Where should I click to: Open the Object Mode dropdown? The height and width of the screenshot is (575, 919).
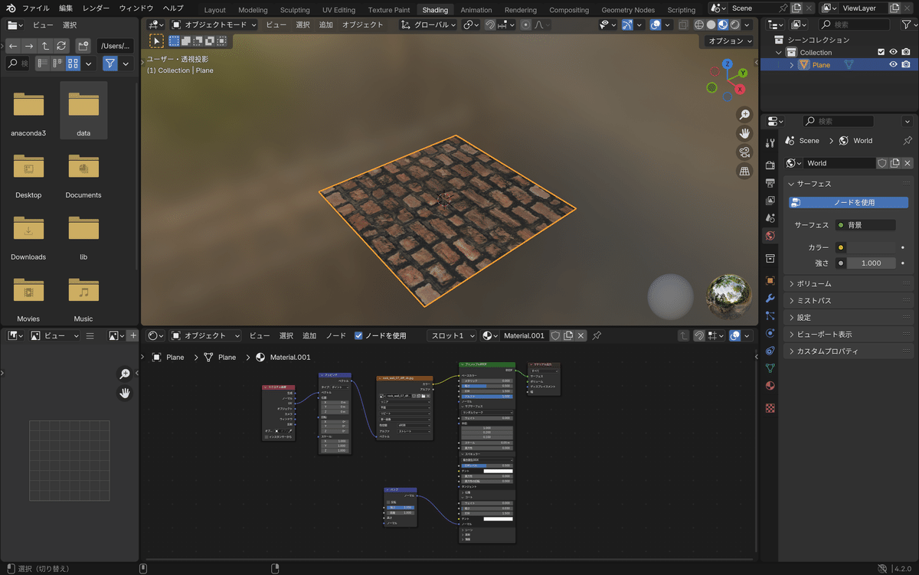click(x=214, y=24)
